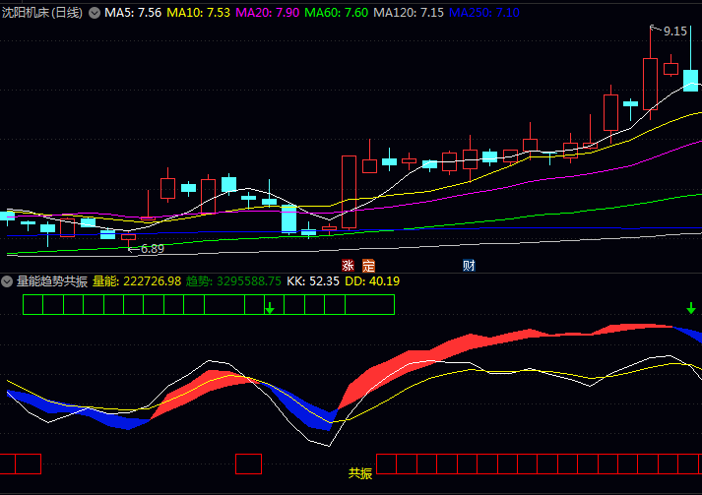This screenshot has height=495, width=702.
Task: Click the MA60 green moving average label
Action: (336, 13)
